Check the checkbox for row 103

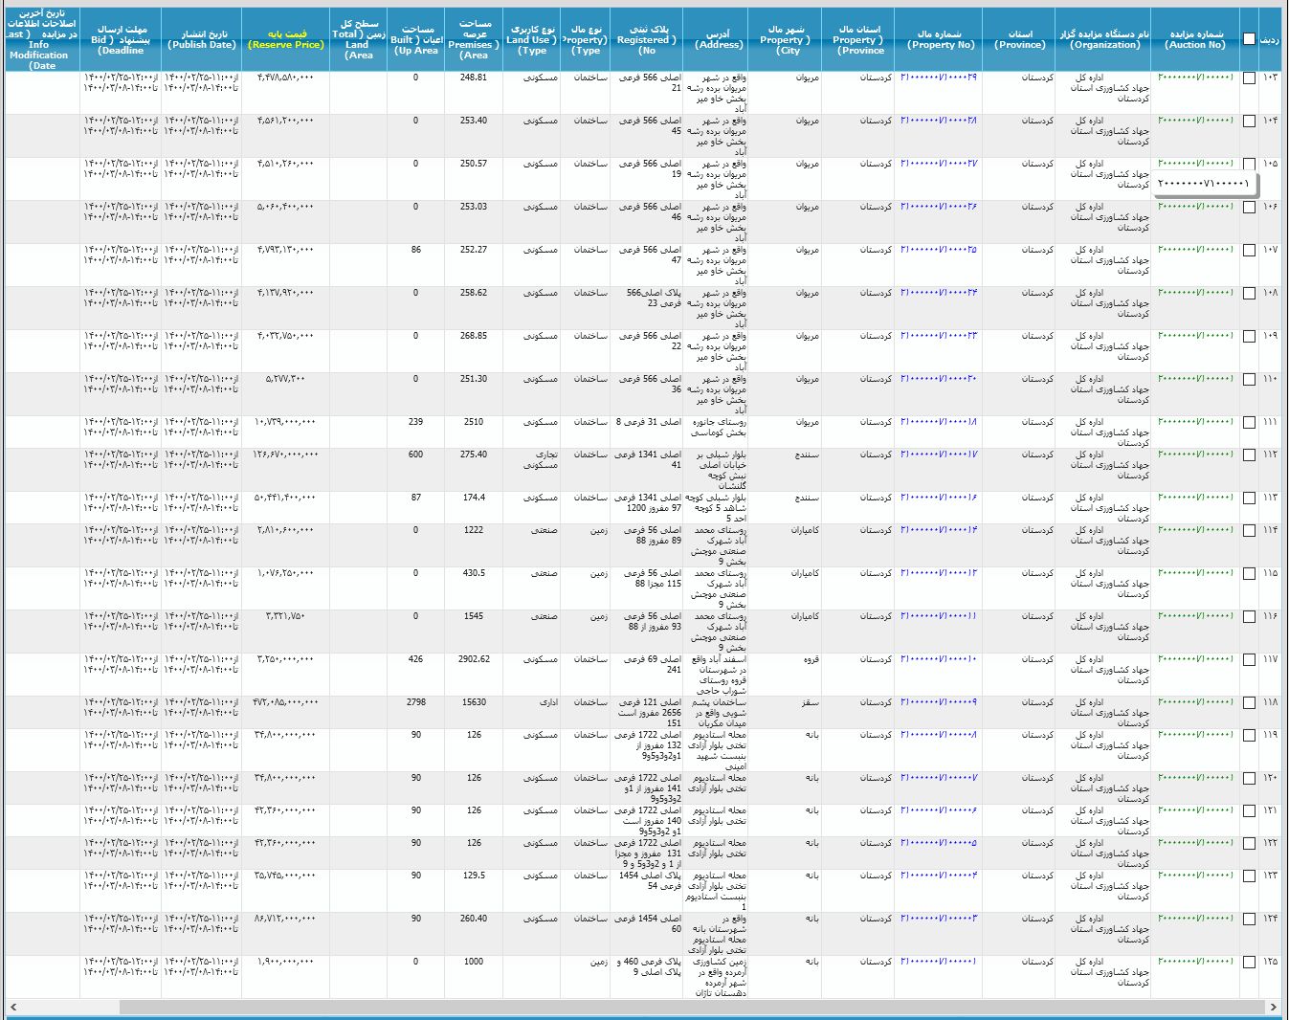tap(1249, 78)
